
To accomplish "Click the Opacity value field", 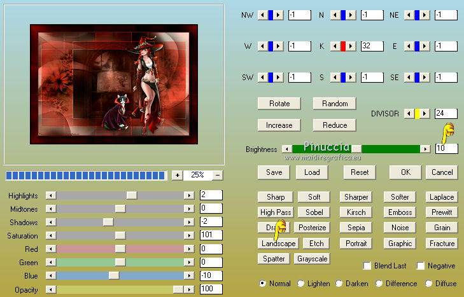I will pos(211,289).
